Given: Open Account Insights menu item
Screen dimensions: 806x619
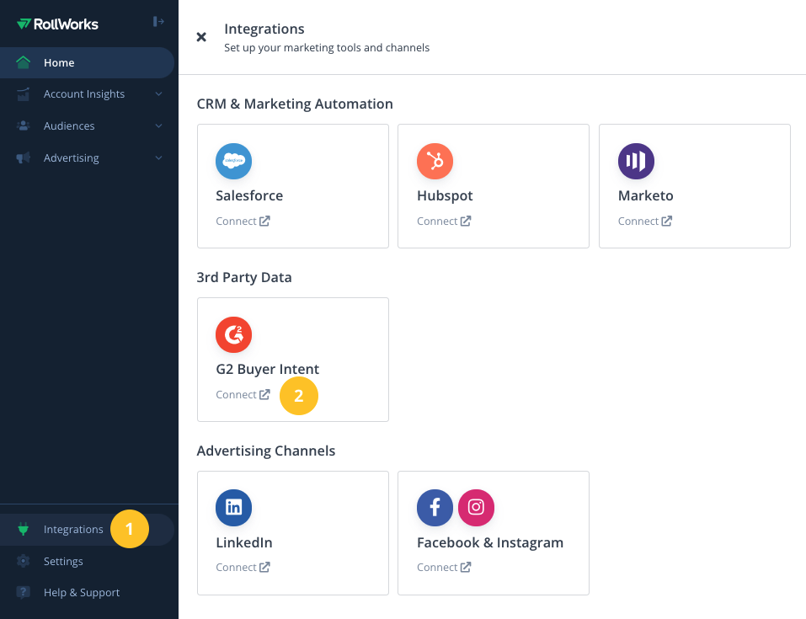Looking at the screenshot, I should pos(87,94).
